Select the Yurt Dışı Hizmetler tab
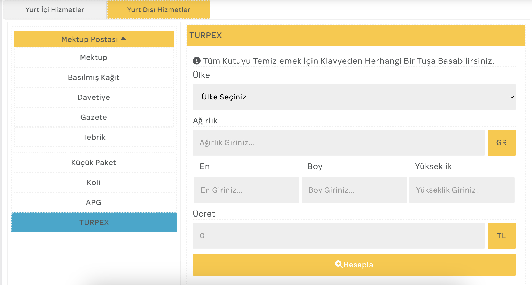Image resolution: width=532 pixels, height=285 pixels. (x=159, y=10)
